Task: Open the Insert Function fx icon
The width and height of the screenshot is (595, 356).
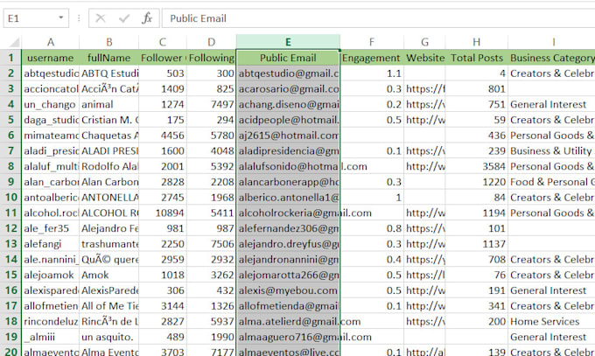Action: [x=147, y=18]
